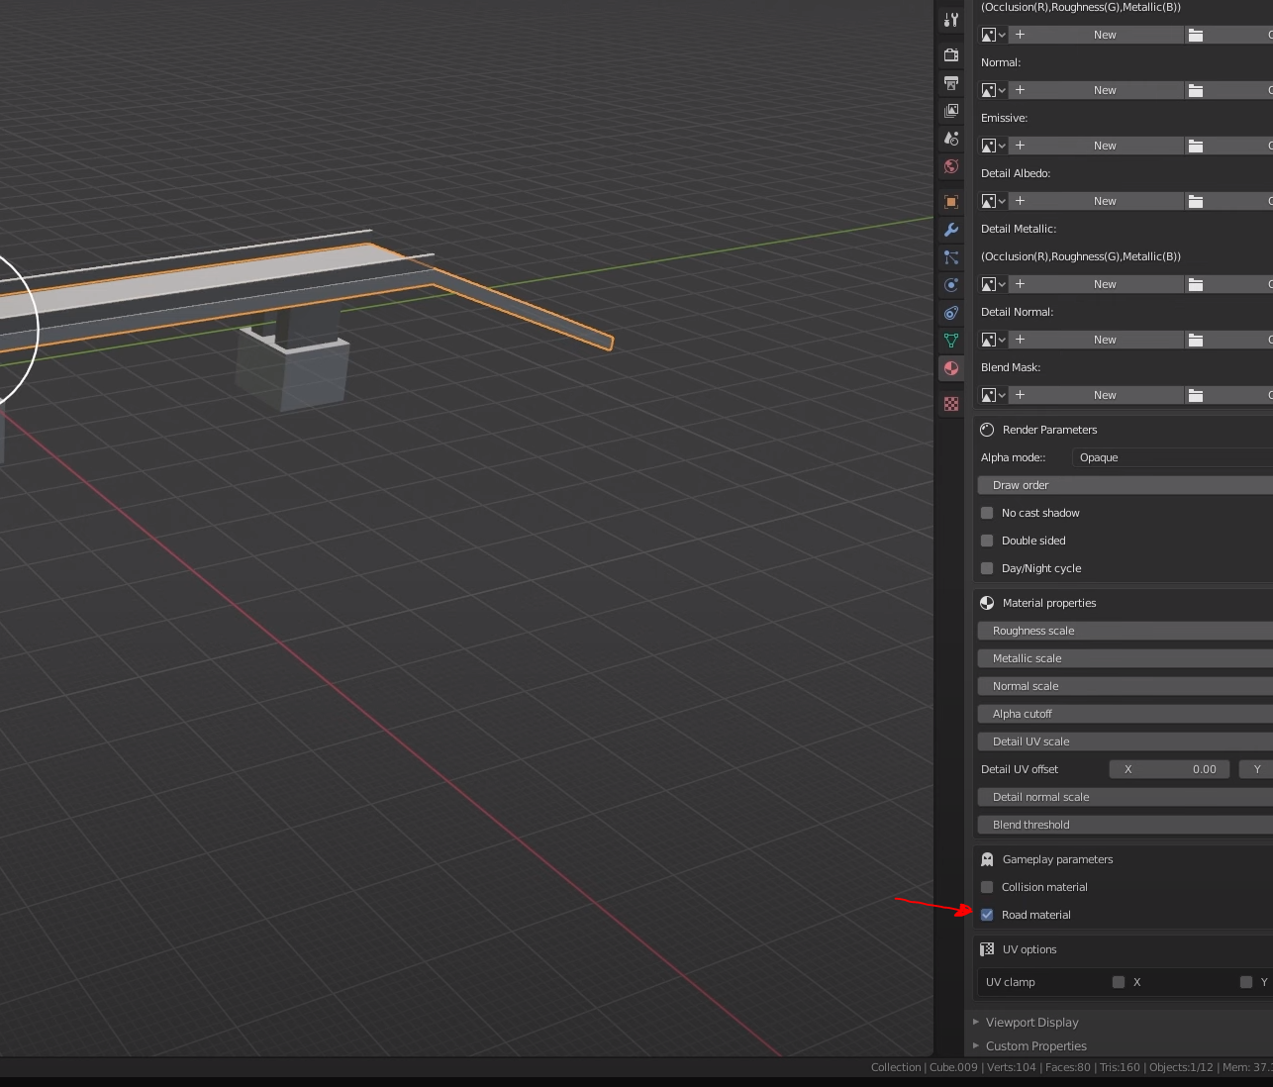Uncheck the Road material checkbox
Image resolution: width=1273 pixels, height=1087 pixels.
tap(987, 915)
